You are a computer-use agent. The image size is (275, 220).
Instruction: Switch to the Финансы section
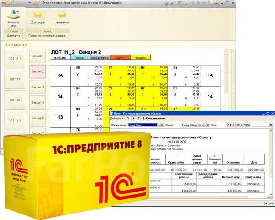click(x=62, y=17)
